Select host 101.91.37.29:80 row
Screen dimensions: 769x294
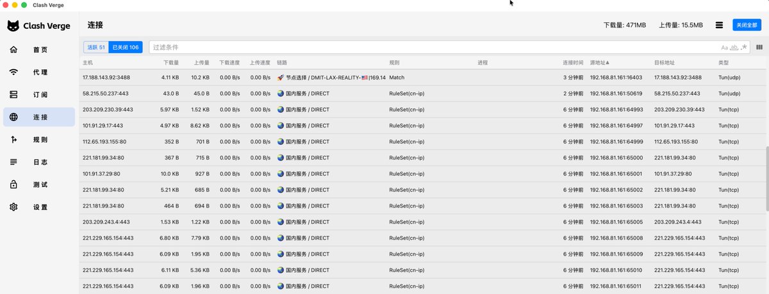(422, 174)
